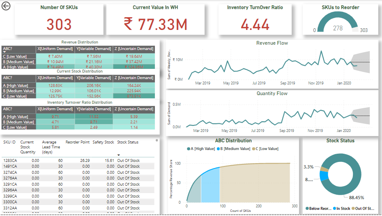Click the C [Low Value] legend marker

253,148
